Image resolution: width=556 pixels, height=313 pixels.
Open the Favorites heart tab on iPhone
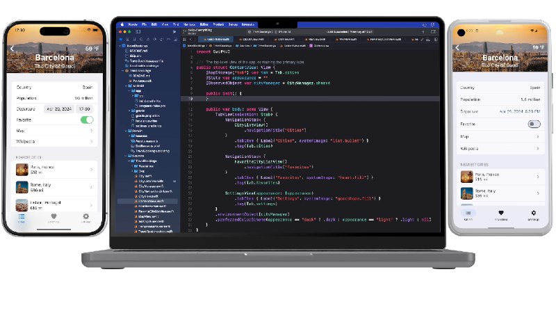[x=54, y=217]
